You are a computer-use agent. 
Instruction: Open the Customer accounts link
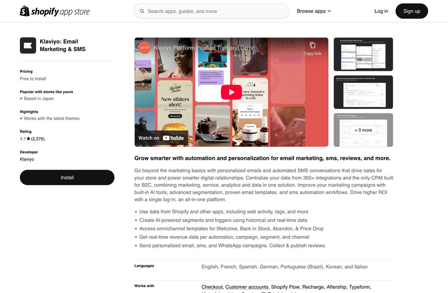pos(246,287)
